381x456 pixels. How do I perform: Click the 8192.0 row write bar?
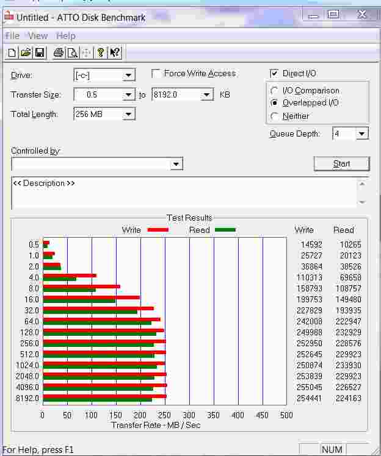(x=104, y=396)
